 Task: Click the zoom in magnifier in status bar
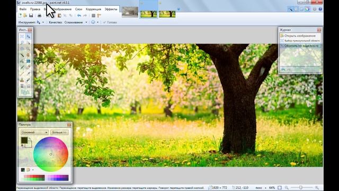(317, 188)
